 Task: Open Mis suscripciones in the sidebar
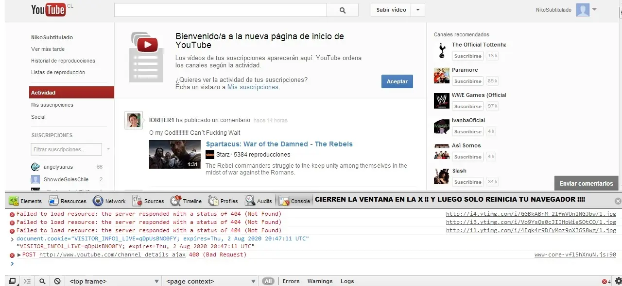pyautogui.click(x=52, y=105)
